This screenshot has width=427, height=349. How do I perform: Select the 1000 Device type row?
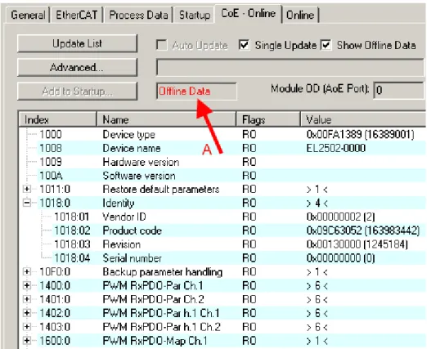(222, 134)
